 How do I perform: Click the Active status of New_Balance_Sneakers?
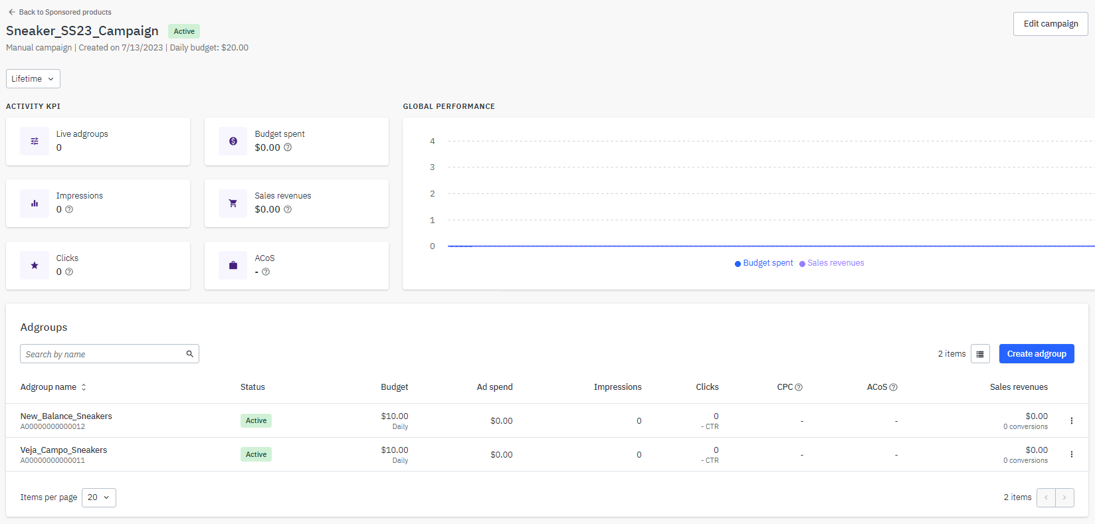(x=256, y=420)
